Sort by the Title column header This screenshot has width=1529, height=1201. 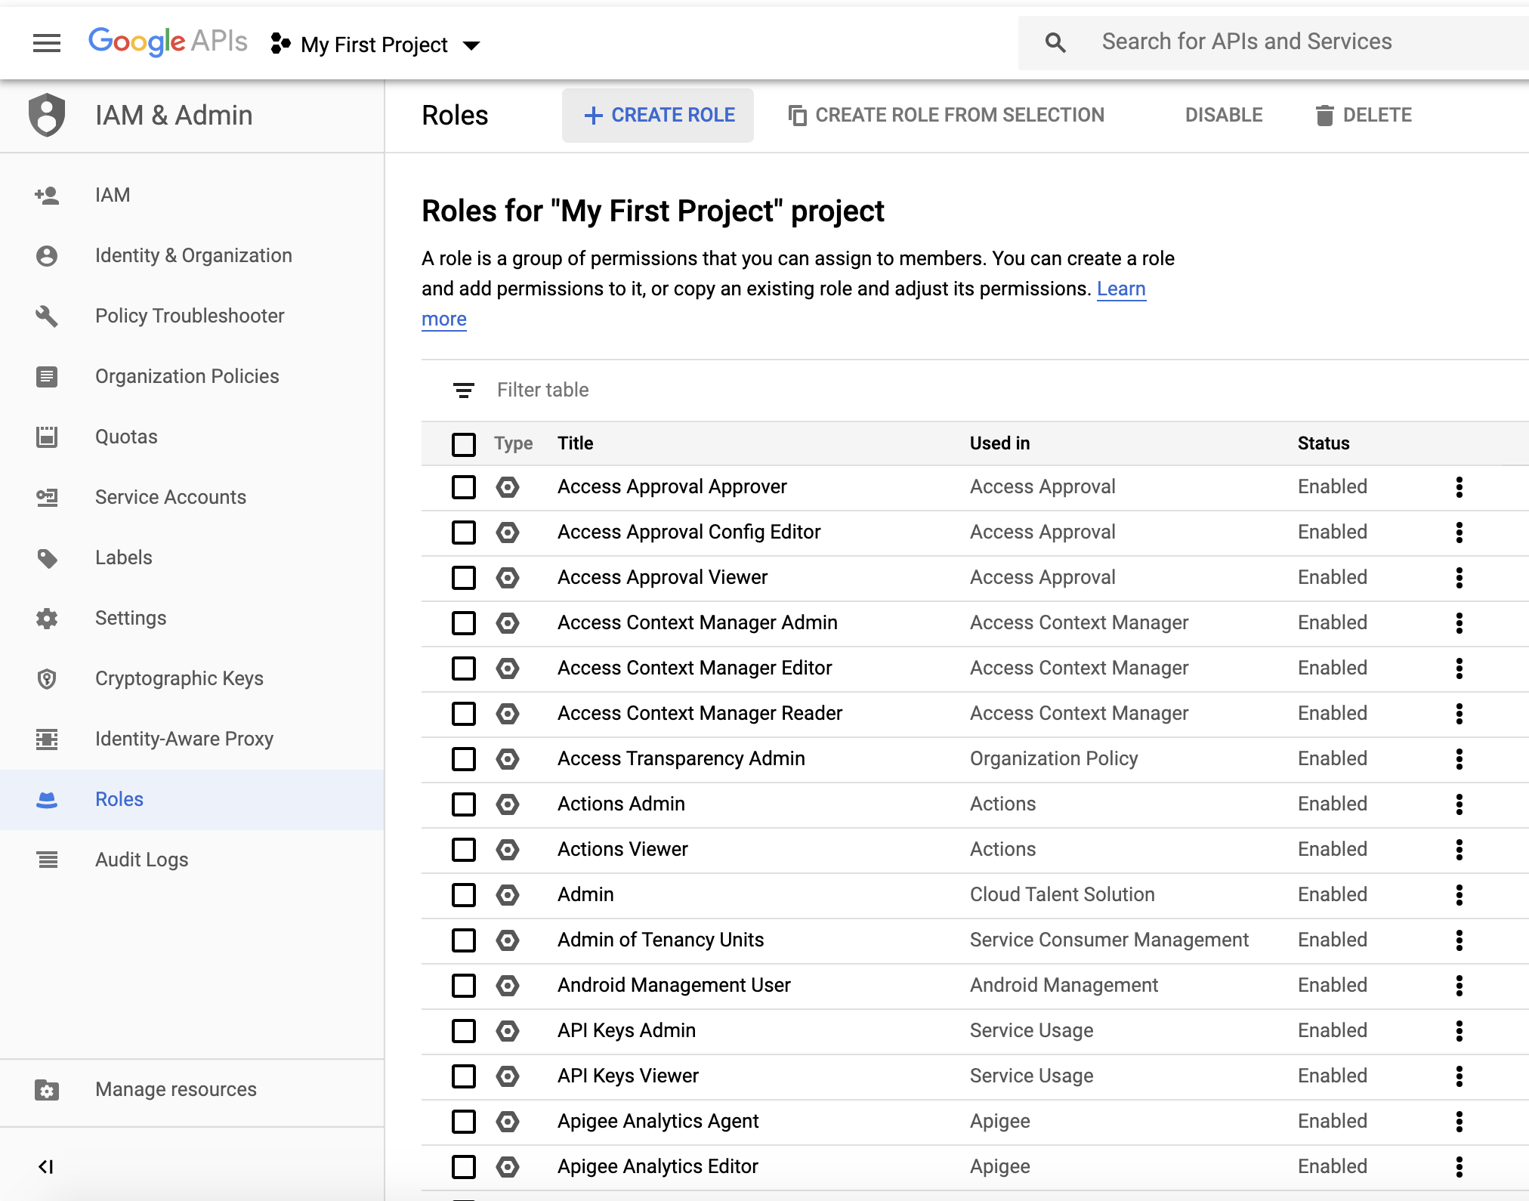tap(576, 444)
